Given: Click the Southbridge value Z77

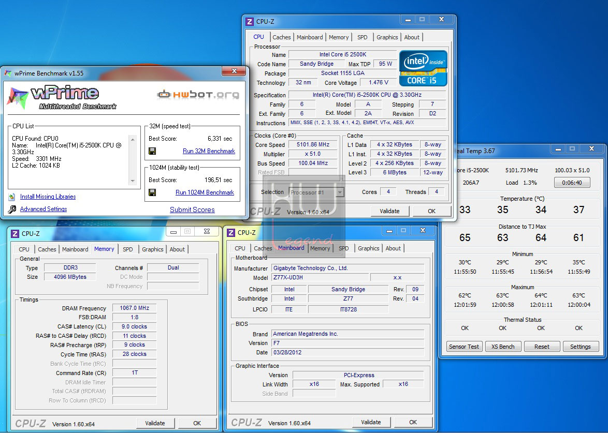Looking at the screenshot, I should click(348, 298).
